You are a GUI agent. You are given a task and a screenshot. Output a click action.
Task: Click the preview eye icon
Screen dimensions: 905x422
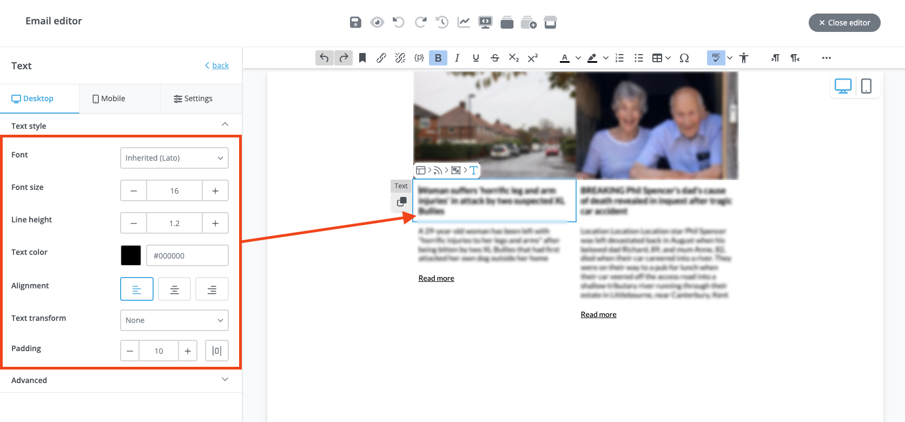point(377,22)
